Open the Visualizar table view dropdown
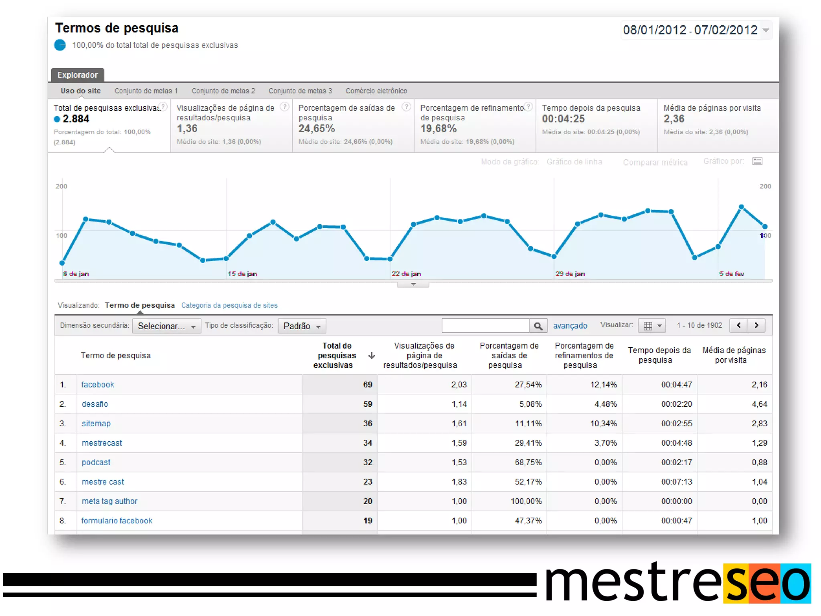Image resolution: width=821 pixels, height=616 pixels. 652,326
